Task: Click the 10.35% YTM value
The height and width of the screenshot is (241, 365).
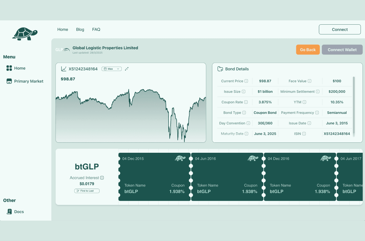Action: click(x=337, y=102)
